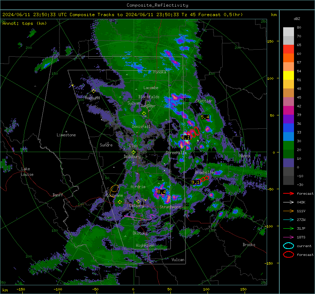Click the Vulcan town label
315x294 pixels.
click(178, 260)
